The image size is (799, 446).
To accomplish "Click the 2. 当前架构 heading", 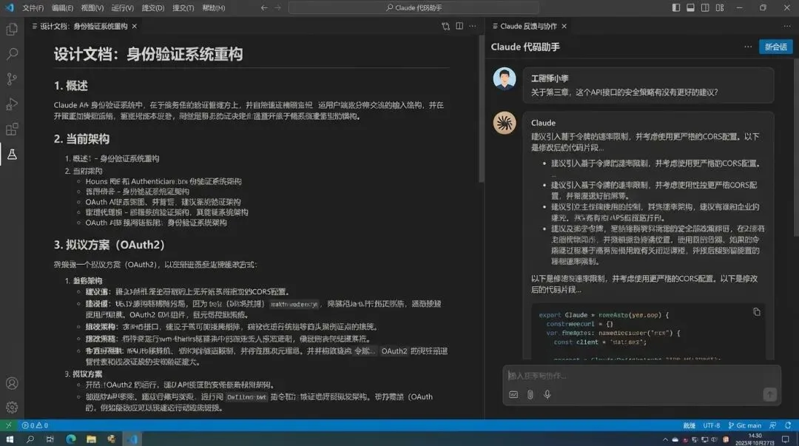I will pos(81,138).
